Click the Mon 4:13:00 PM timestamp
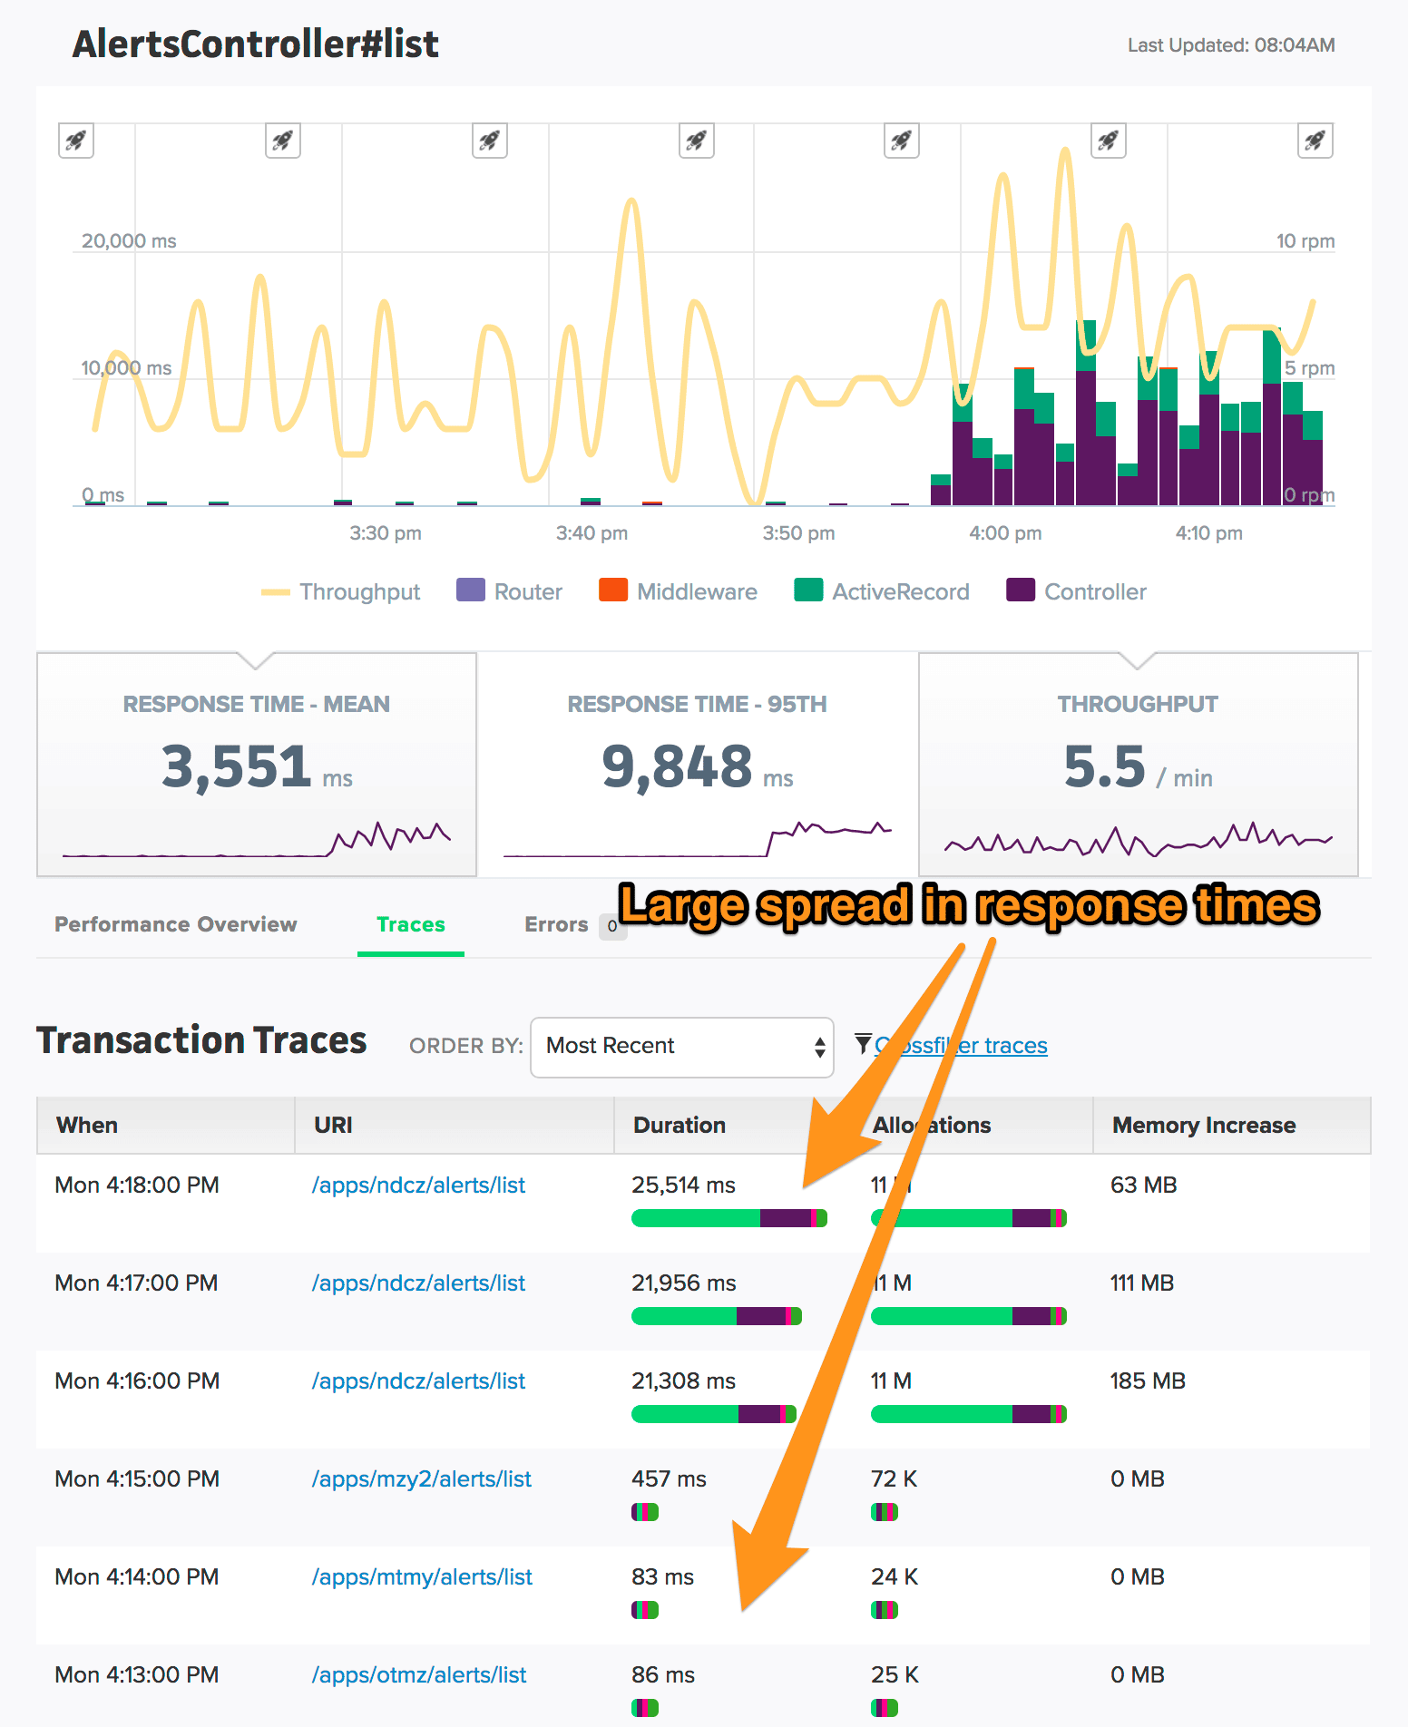 [x=137, y=1675]
